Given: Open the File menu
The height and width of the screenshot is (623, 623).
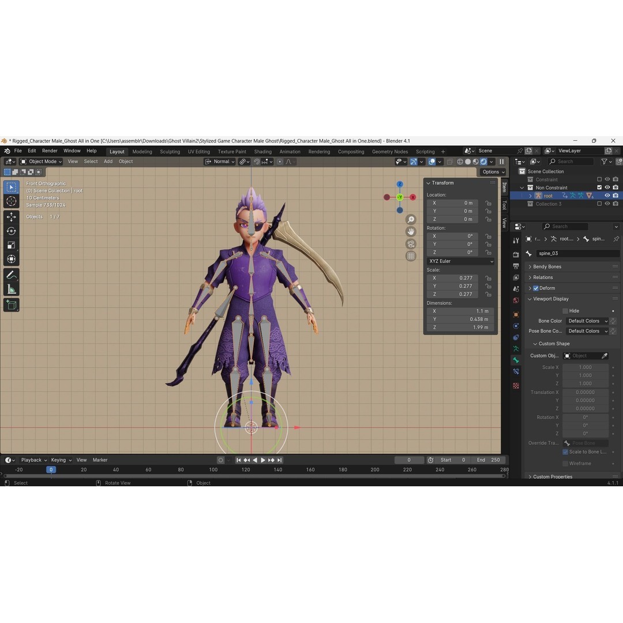Looking at the screenshot, I should (x=18, y=151).
